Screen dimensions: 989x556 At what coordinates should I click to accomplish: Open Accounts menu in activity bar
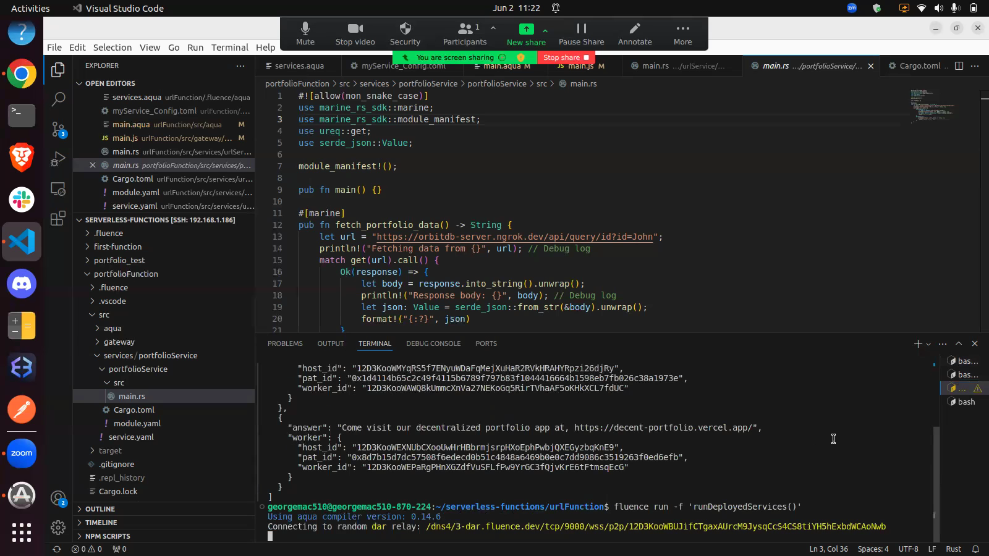[58, 498]
